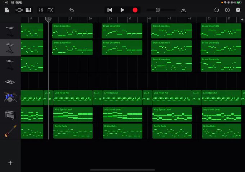245x172 pixels.
Task: Open the Loop Browser
Action: tap(217, 10)
